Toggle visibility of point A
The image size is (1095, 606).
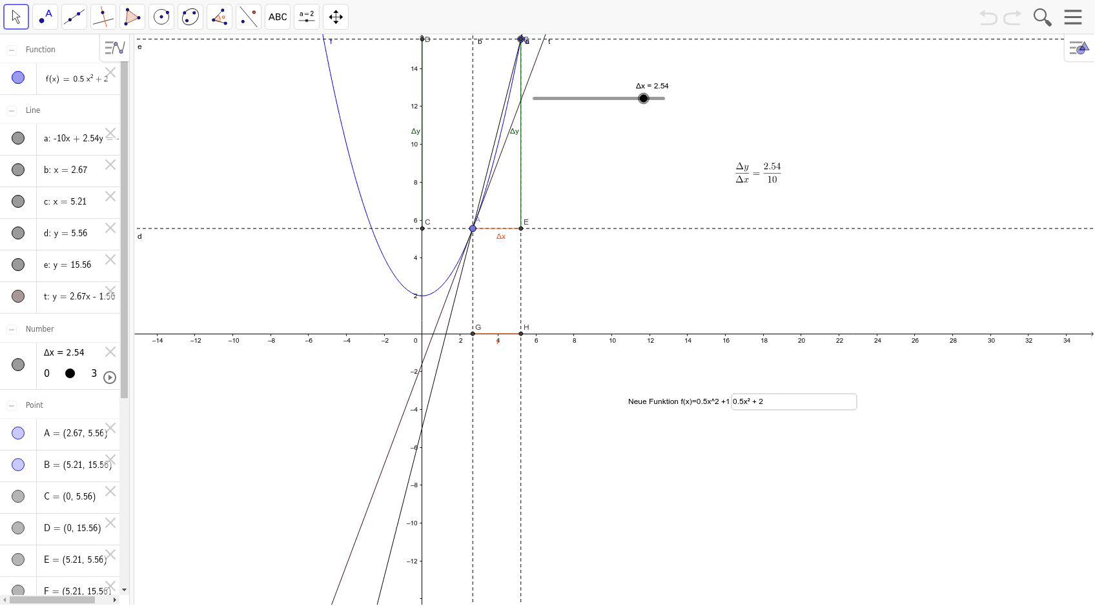(x=18, y=433)
